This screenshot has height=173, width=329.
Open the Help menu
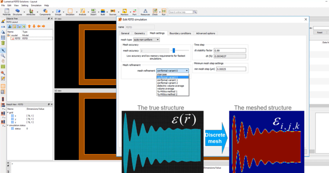46,6
